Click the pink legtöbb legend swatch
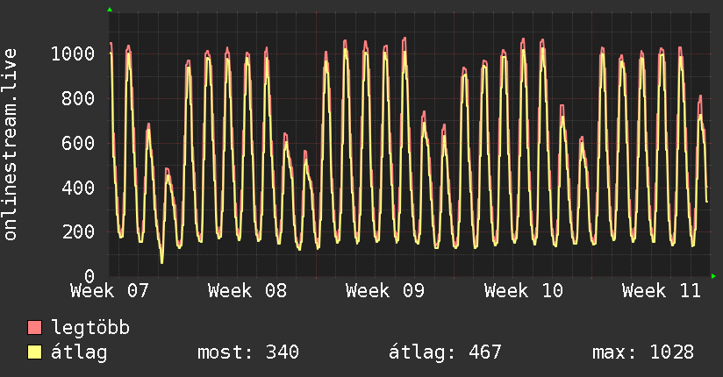Image resolution: width=723 pixels, height=377 pixels. click(x=34, y=328)
